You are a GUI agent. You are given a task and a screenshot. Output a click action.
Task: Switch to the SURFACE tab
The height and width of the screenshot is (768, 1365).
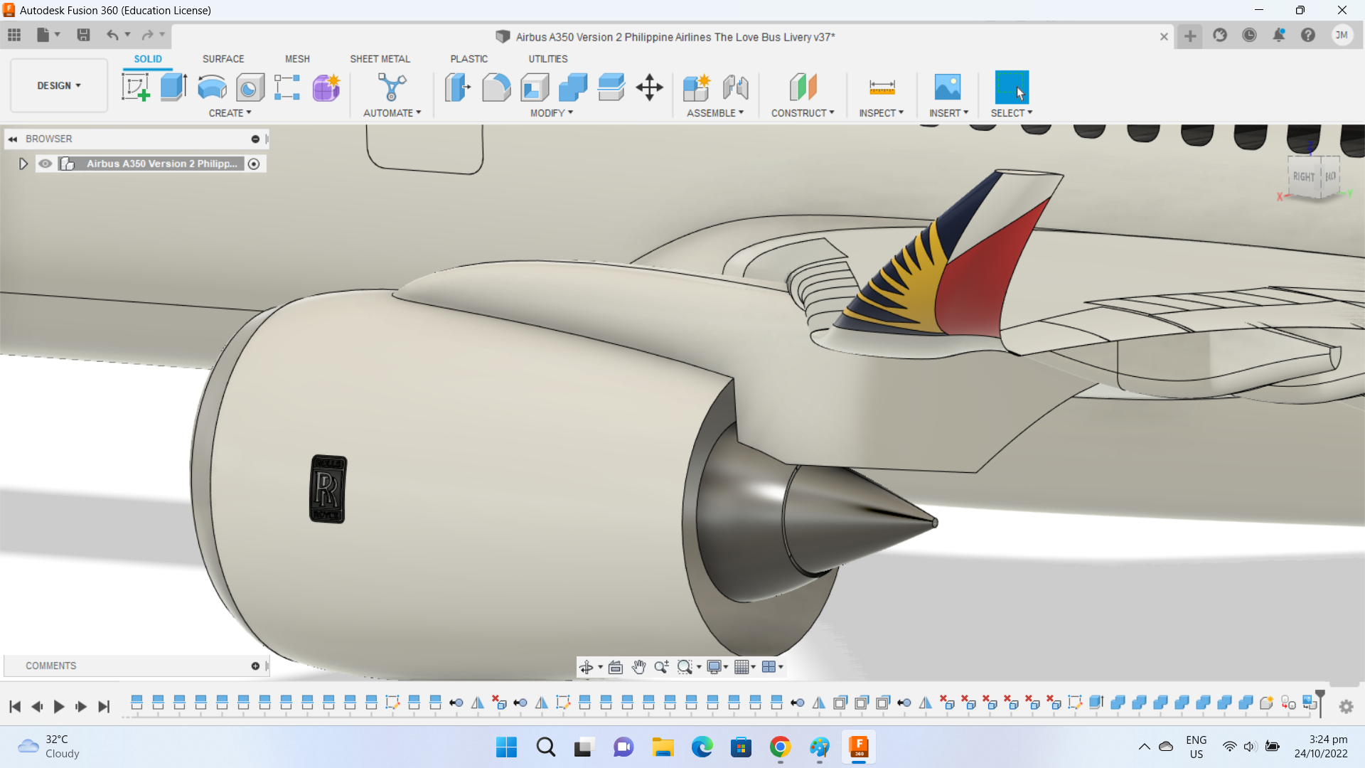pos(223,59)
